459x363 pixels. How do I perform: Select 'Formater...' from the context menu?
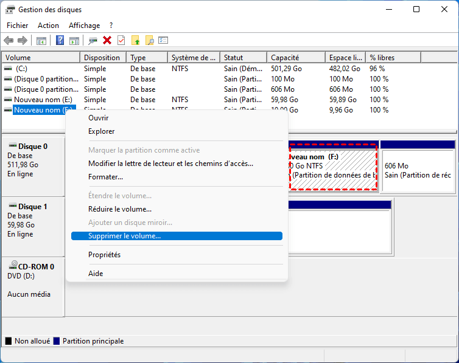[106, 177]
